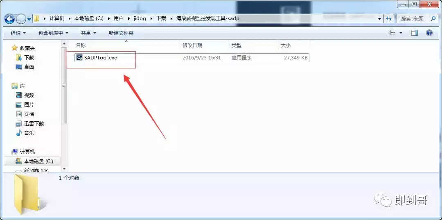The width and height of the screenshot is (442, 220).
Task: Click the folder icon in address bar
Action: pyautogui.click(x=37, y=18)
